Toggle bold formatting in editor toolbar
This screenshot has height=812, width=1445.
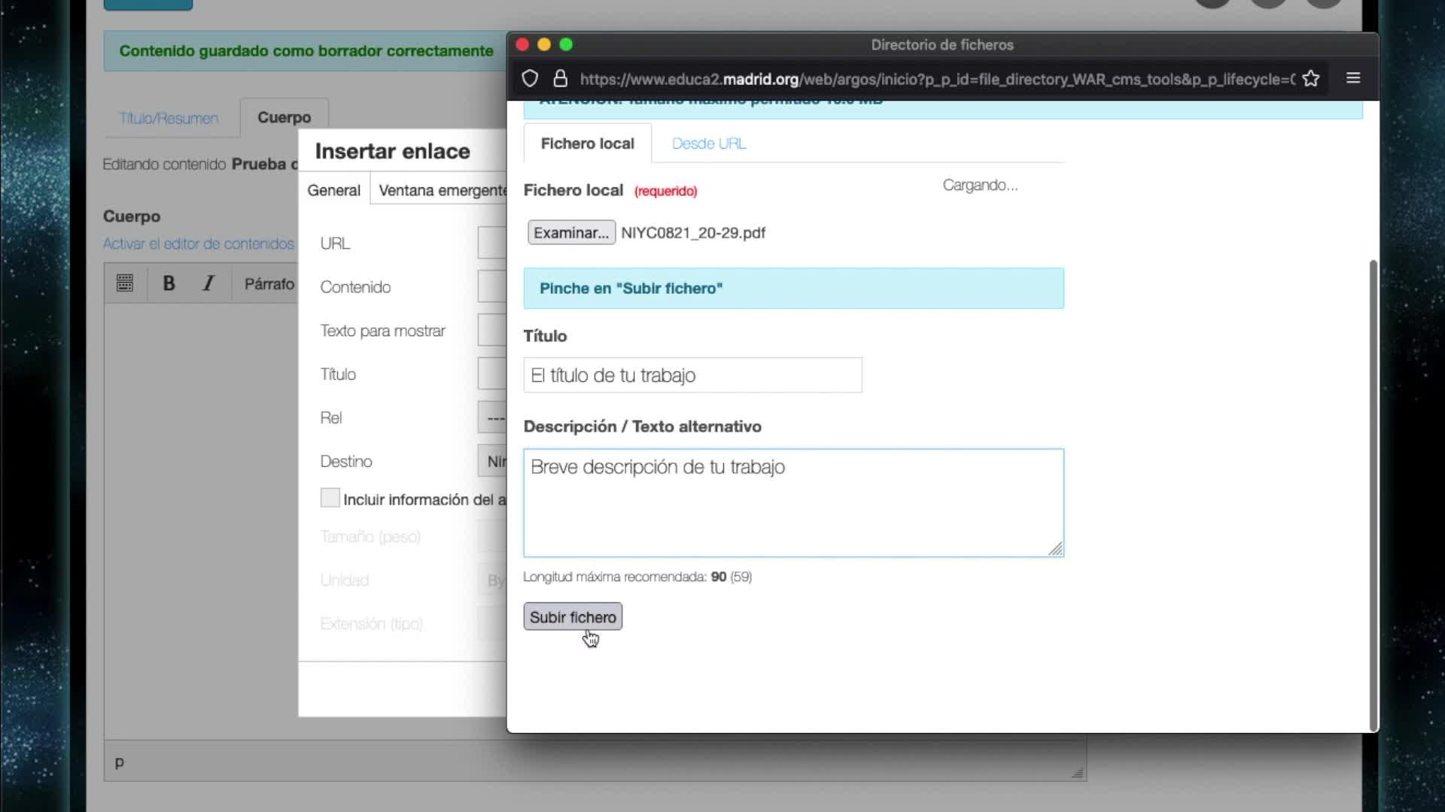pyautogui.click(x=169, y=283)
